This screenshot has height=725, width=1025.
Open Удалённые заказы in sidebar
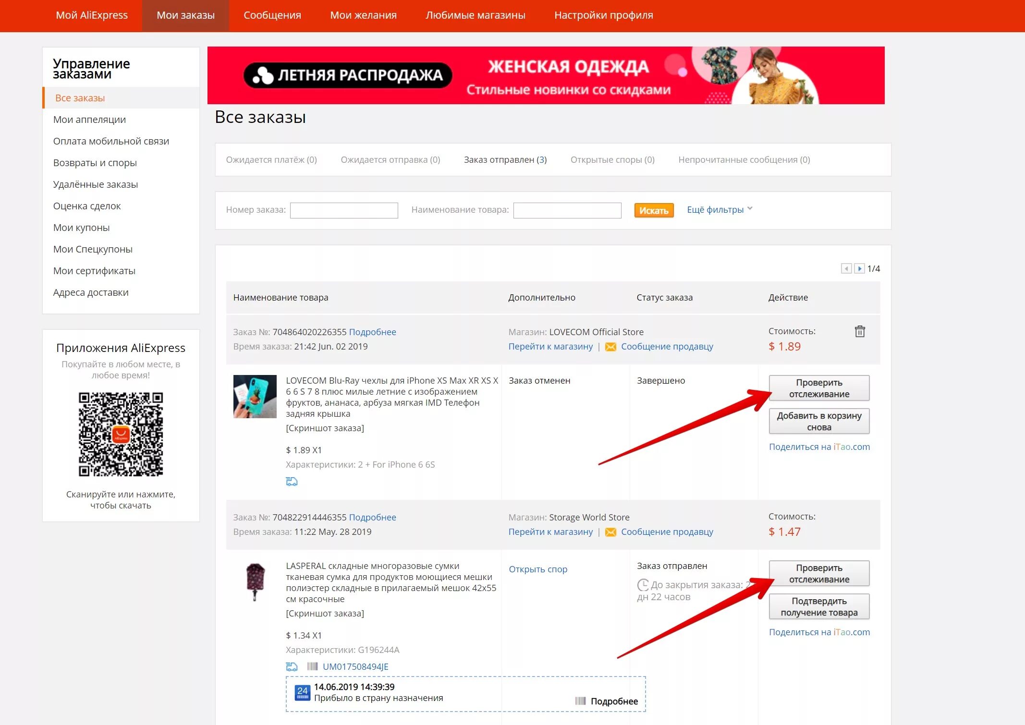click(x=96, y=184)
